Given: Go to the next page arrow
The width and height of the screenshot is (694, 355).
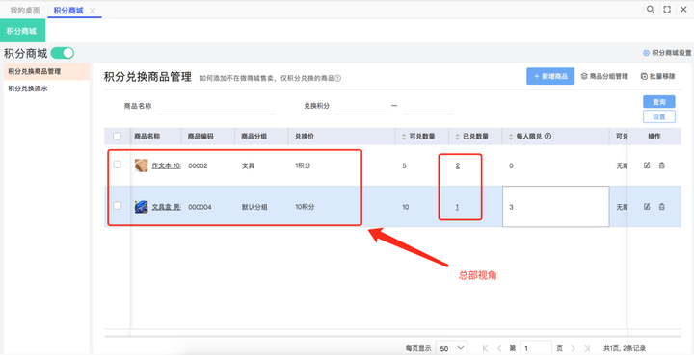Looking at the screenshot, I should tap(574, 348).
